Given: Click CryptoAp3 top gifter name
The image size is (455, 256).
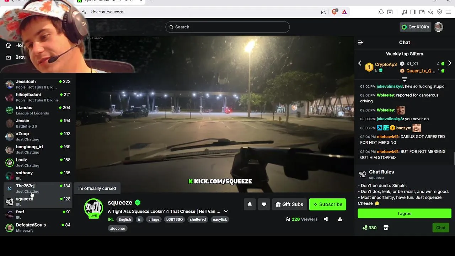Looking at the screenshot, I should [x=386, y=64].
